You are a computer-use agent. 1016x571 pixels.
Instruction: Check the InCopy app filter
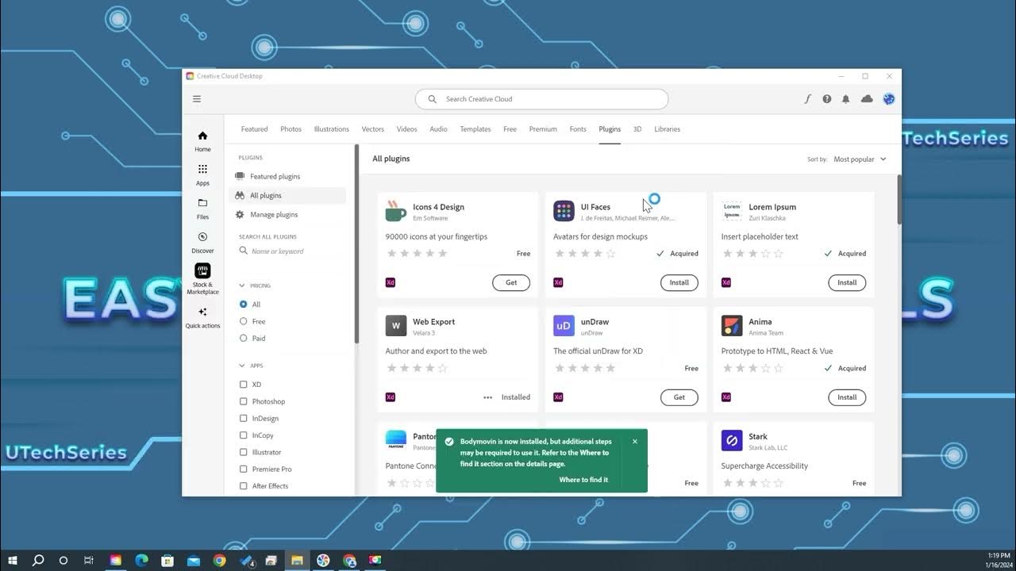point(244,435)
